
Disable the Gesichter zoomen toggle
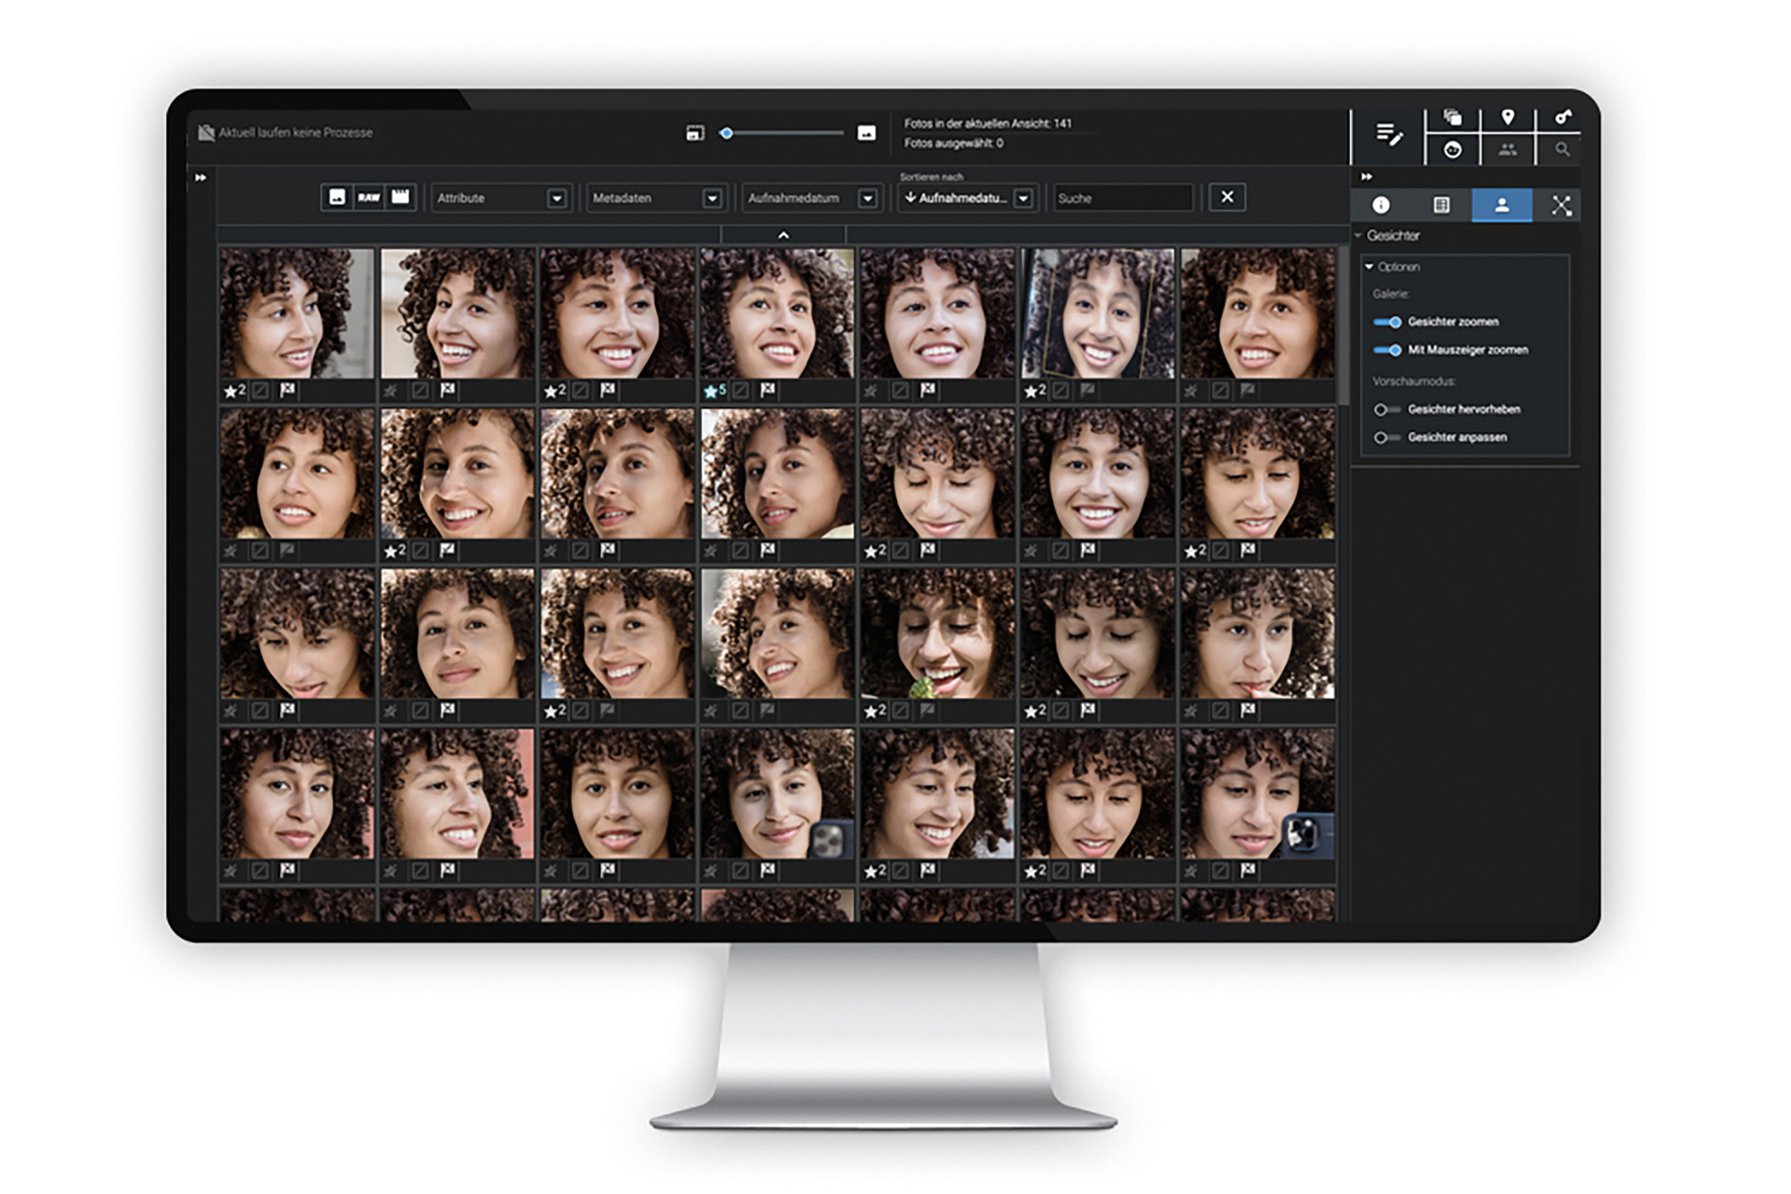1387,322
